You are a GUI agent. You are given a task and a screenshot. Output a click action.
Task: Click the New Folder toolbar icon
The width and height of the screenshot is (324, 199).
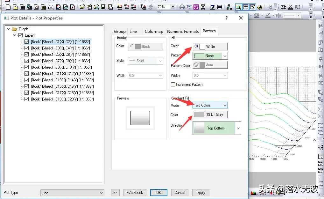pos(15,7)
